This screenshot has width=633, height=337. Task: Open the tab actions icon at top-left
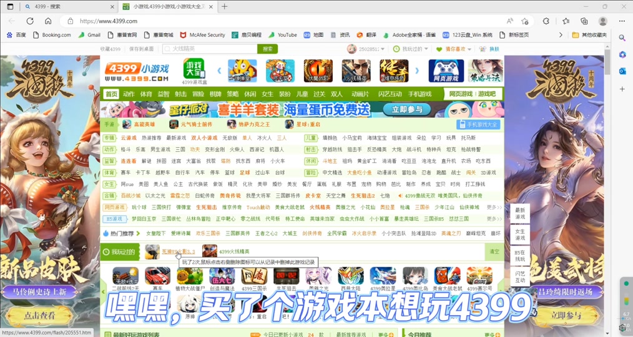pos(10,6)
